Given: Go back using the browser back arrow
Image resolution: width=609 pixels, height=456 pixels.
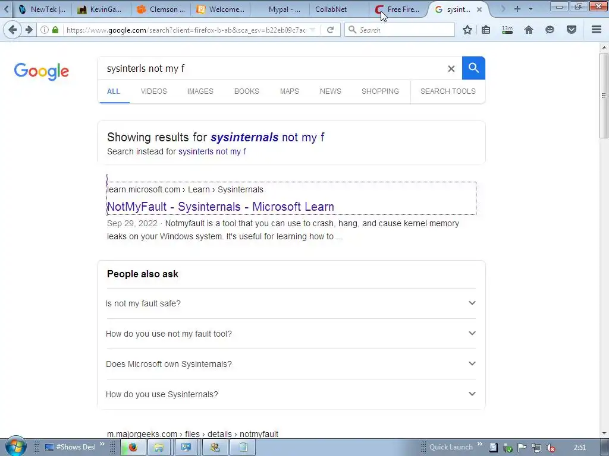Looking at the screenshot, I should click(x=12, y=30).
